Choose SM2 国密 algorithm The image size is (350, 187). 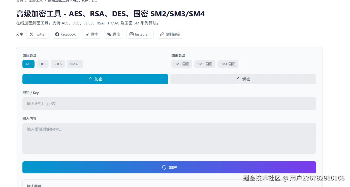(x=182, y=64)
